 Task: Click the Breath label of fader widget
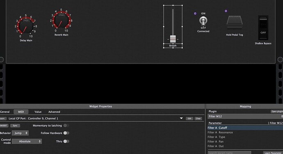(173, 46)
